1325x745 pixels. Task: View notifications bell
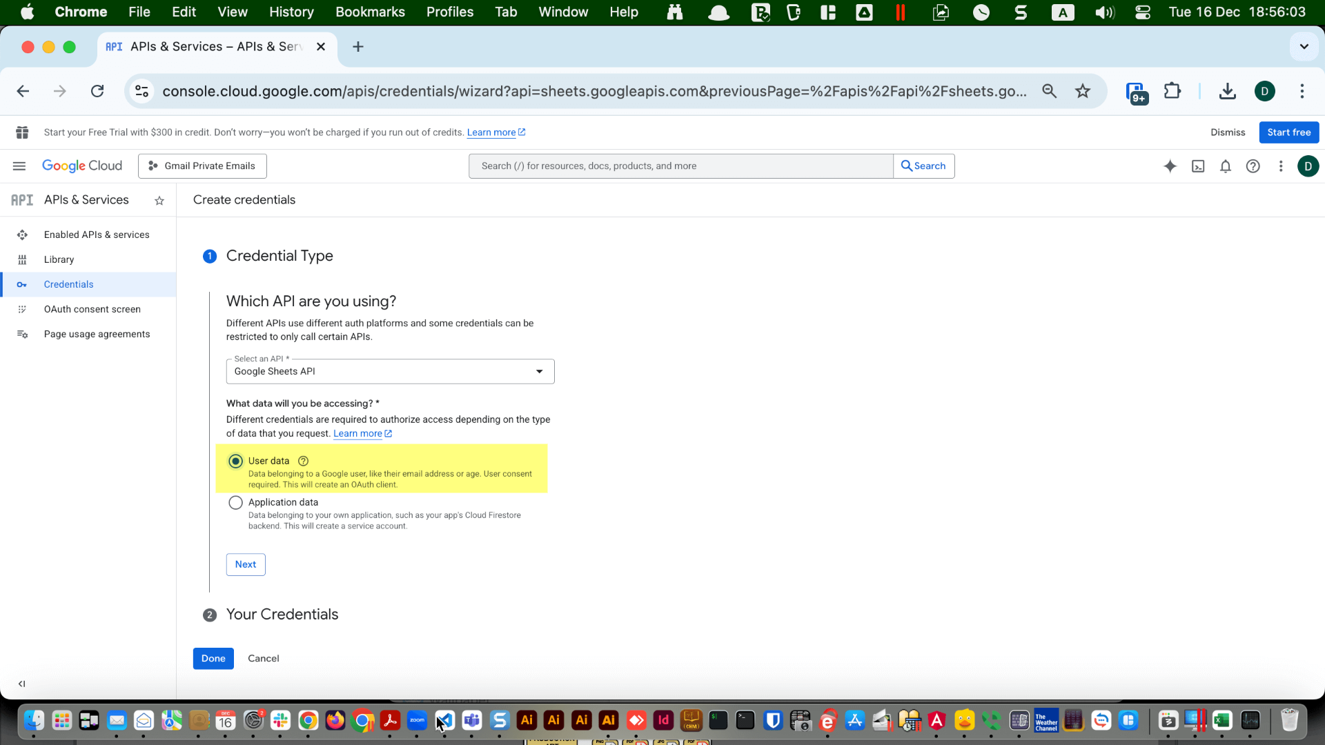[x=1226, y=166]
